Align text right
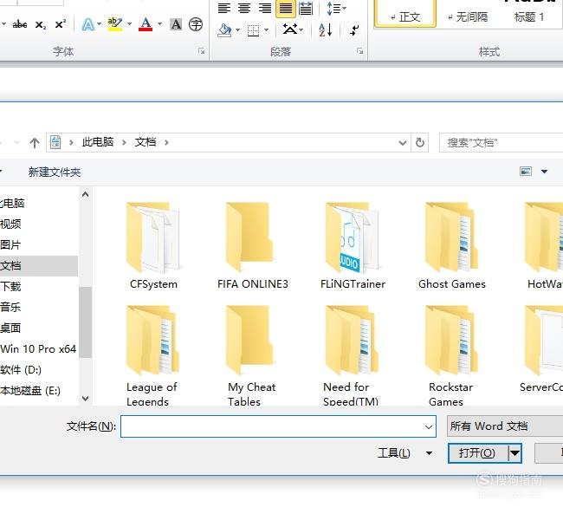 pyautogui.click(x=265, y=8)
